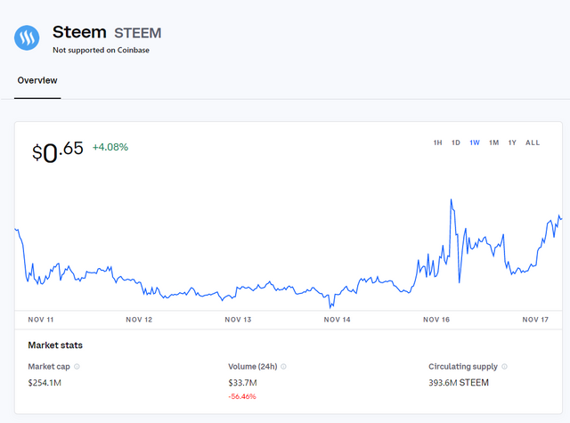The image size is (570, 423).
Task: Select the 1D chart range
Action: coord(456,142)
